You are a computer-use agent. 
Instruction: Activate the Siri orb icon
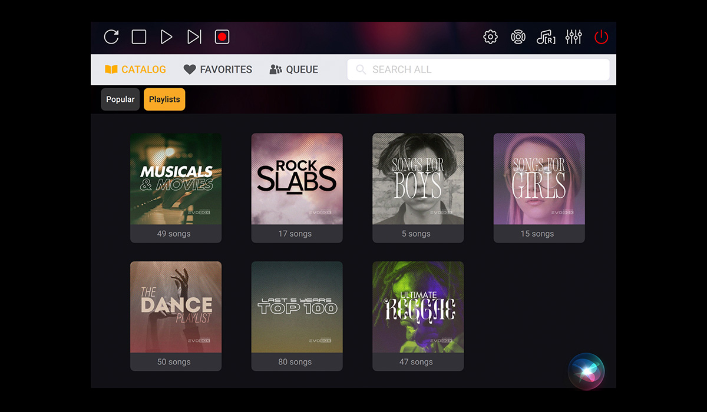click(586, 371)
